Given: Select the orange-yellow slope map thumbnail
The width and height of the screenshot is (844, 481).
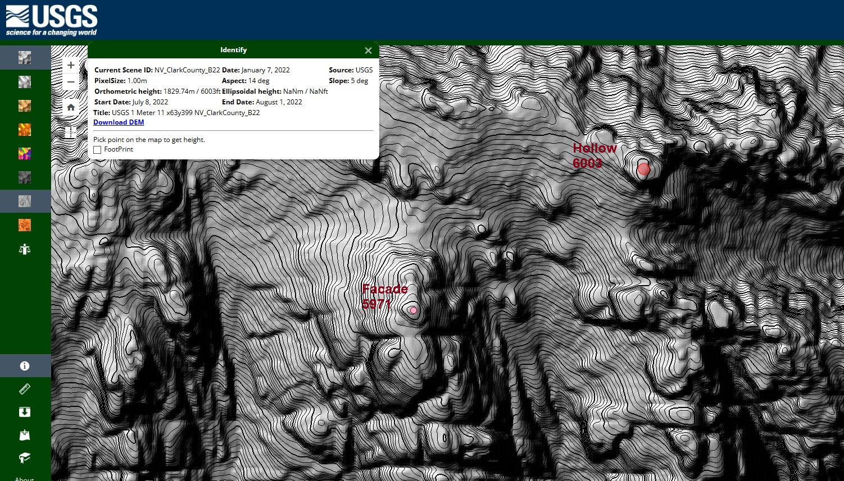Looking at the screenshot, I should 25,130.
